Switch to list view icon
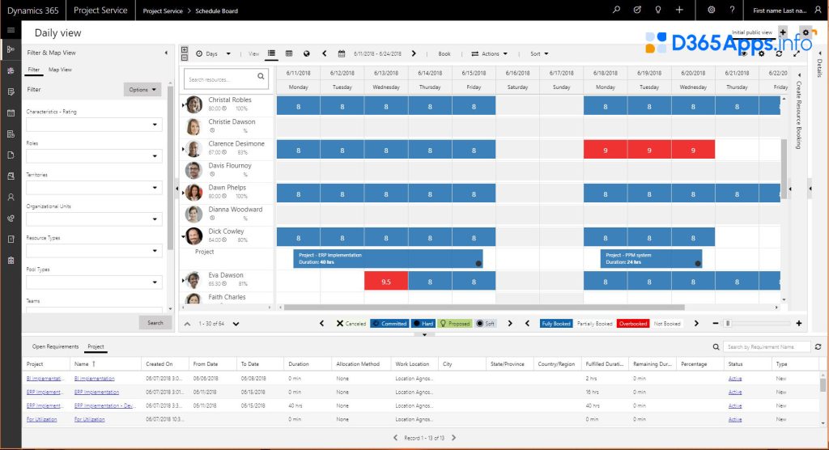 coord(271,53)
